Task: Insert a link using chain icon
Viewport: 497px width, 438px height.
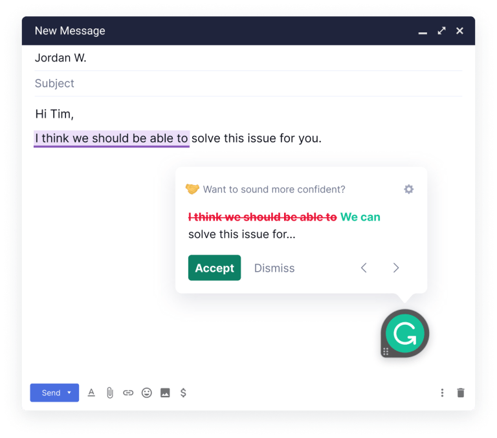Action: 128,393
